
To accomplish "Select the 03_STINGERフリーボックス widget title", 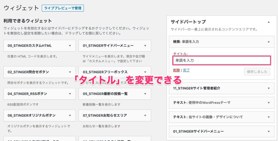I will point(105,72).
